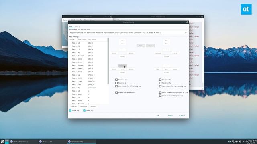Click the volume tray icon
The width and height of the screenshot is (257, 144).
(x=240, y=142)
